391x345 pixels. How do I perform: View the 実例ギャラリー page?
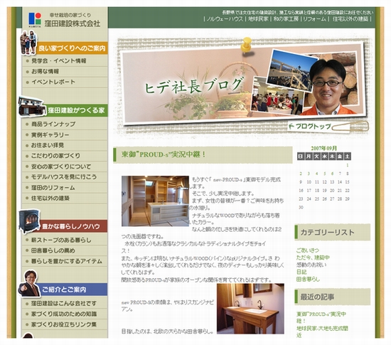coord(50,135)
